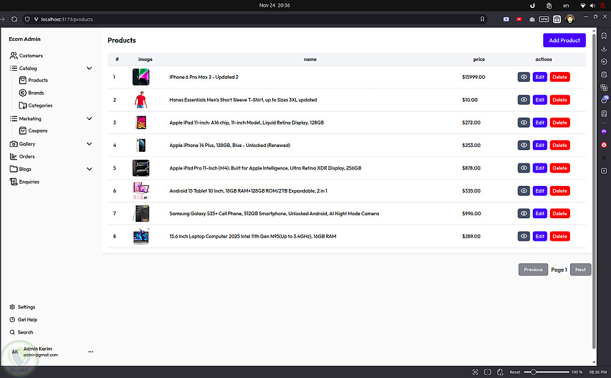Edit the iPhone 6 Pro Max 2 product
Image resolution: width=611 pixels, height=378 pixels.
(x=540, y=77)
